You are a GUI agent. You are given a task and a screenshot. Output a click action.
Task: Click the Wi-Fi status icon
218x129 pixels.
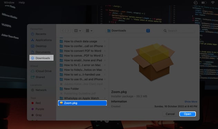point(212,2)
